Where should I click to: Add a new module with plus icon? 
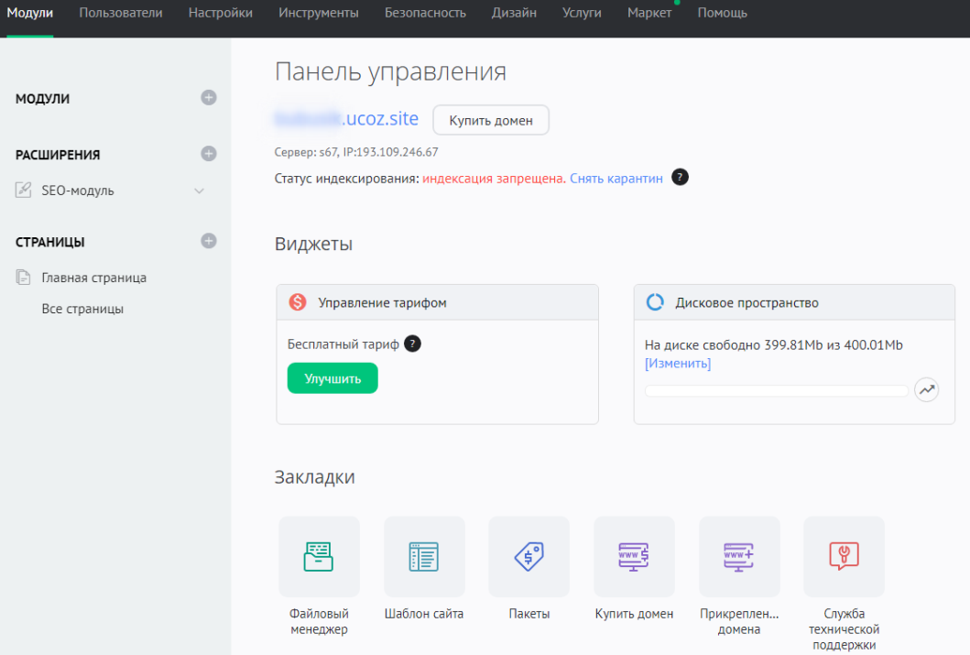[x=209, y=98]
